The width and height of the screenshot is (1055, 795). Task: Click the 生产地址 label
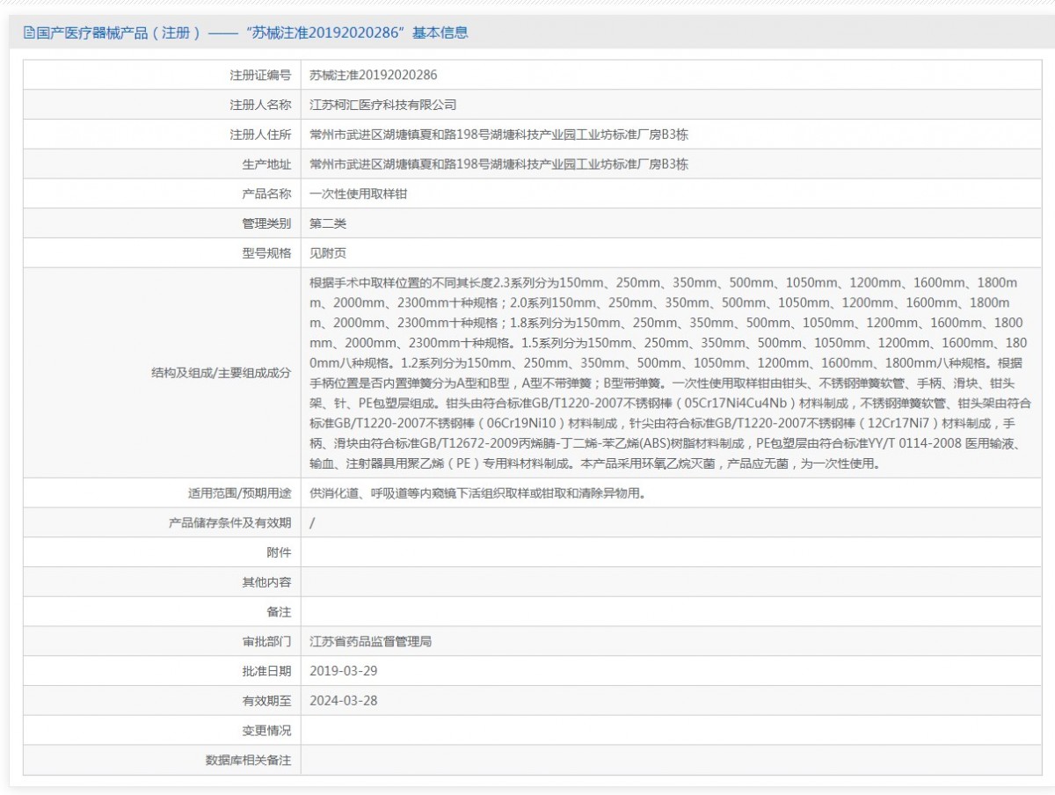click(266, 164)
